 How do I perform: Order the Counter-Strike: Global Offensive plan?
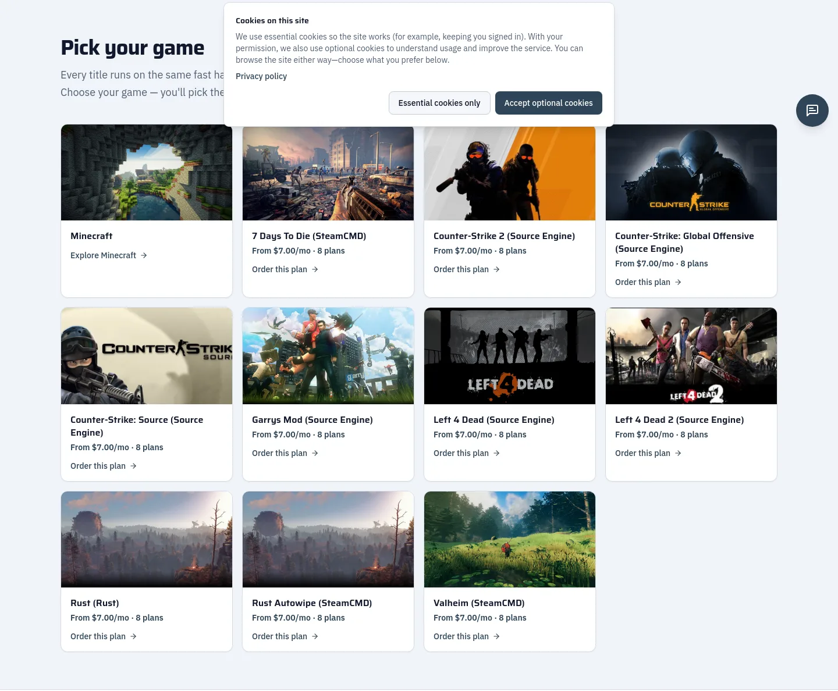point(648,282)
